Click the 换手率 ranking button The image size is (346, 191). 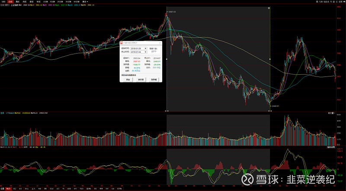coord(141,80)
